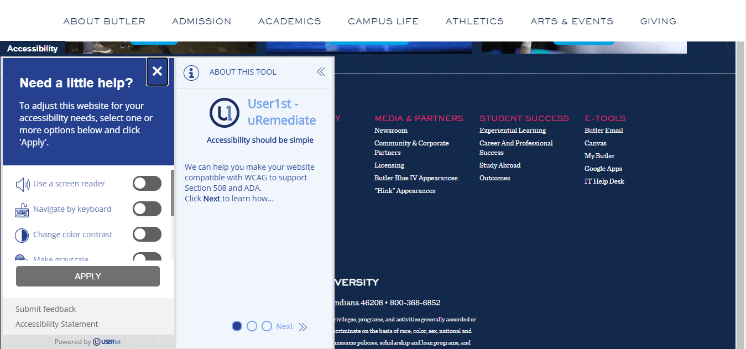This screenshot has width=746, height=349.
Task: Open the Giving menu
Action: 658,22
